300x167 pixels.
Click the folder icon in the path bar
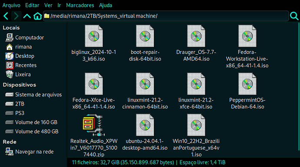pos(47,16)
